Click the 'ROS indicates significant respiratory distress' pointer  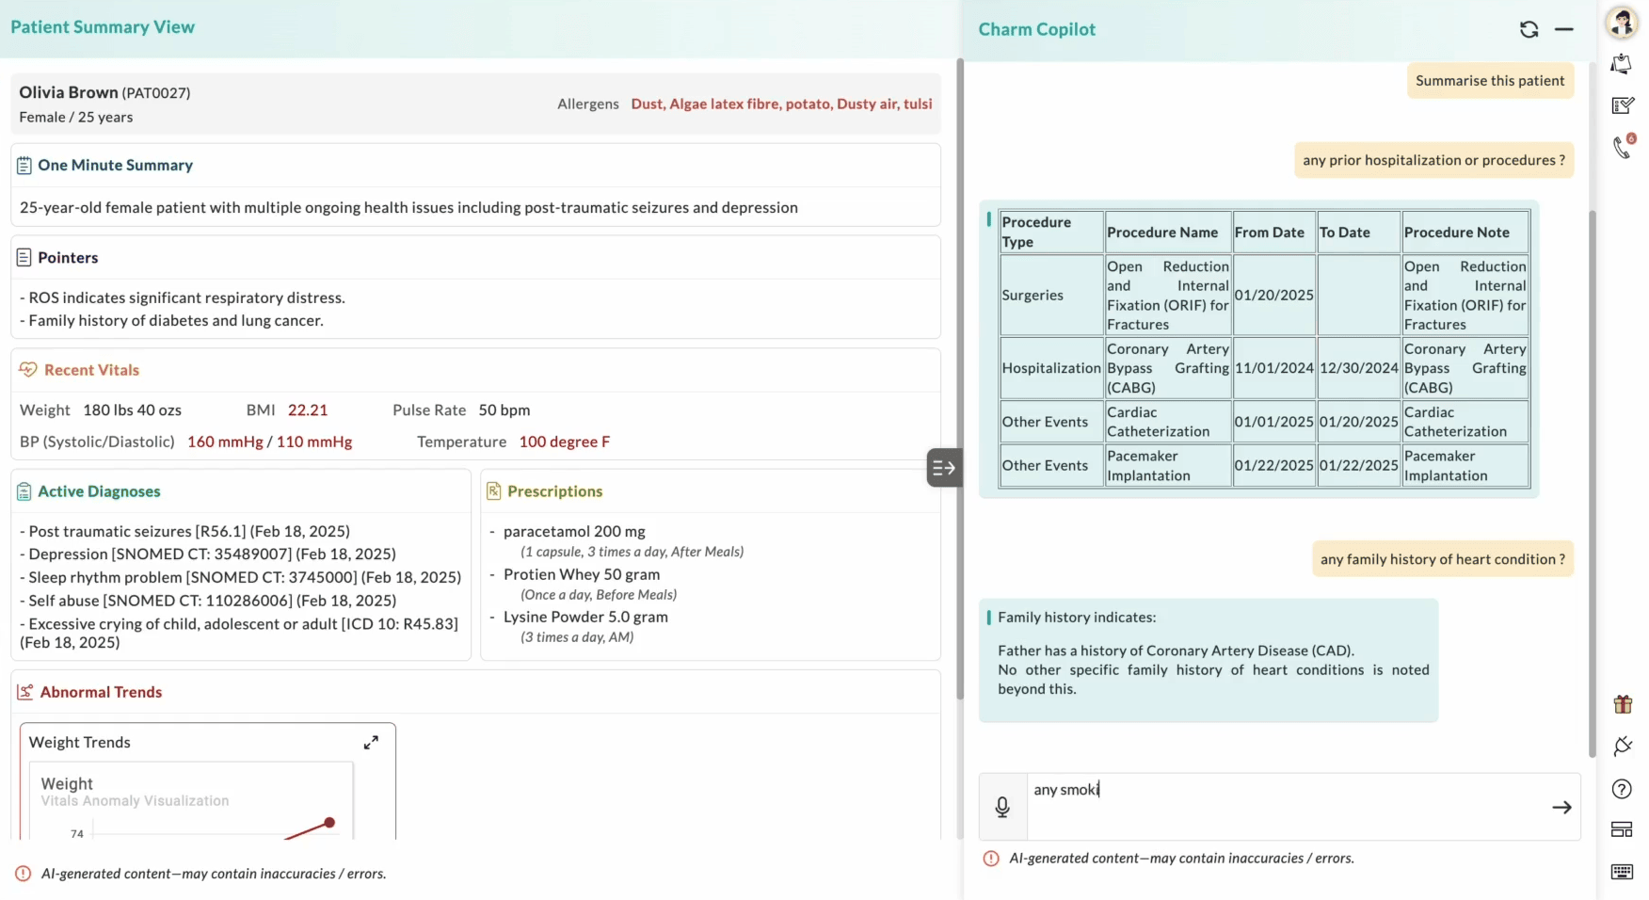(183, 297)
